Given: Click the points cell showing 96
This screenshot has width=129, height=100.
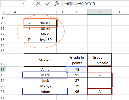Looking at the screenshot, I should pos(77,92).
